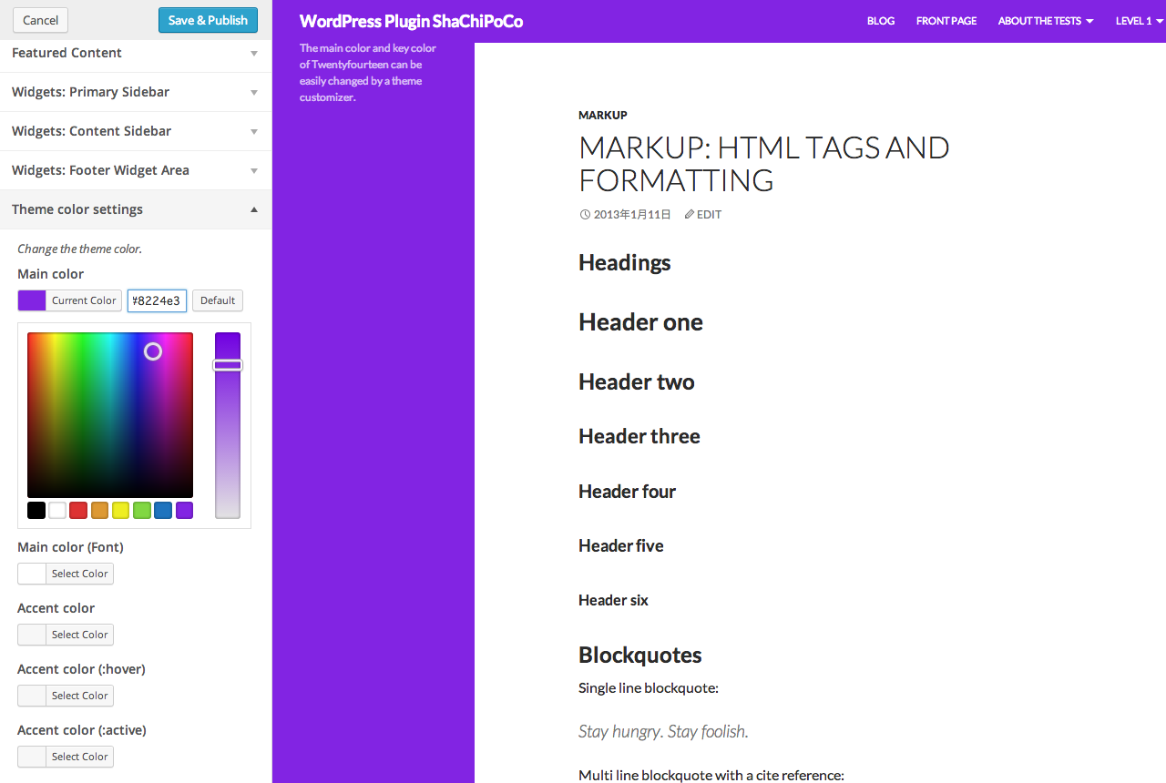1166x783 pixels.
Task: Click the circular handle in the hue square
Action: (153, 351)
